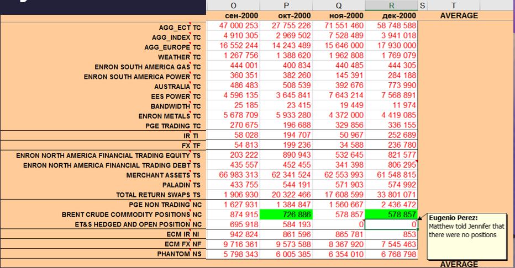Select the FX TF row label

(x=191, y=146)
